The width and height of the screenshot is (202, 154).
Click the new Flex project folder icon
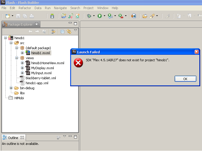click(64, 16)
